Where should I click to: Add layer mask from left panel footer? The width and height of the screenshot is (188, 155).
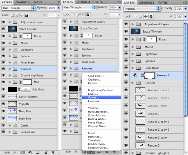[x=23, y=152]
